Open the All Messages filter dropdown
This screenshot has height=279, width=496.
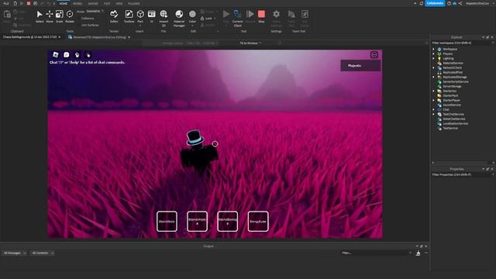15,253
